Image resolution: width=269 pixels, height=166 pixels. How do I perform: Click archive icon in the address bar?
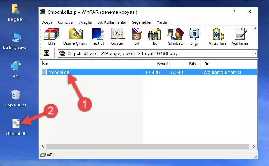pos(62,53)
